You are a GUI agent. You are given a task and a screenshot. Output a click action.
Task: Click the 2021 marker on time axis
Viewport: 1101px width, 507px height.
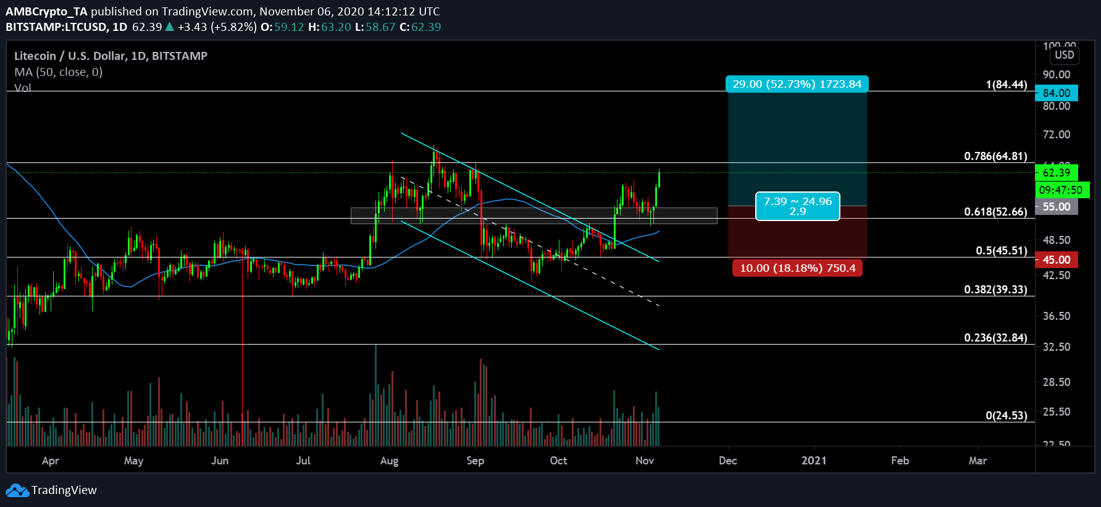pyautogui.click(x=813, y=461)
